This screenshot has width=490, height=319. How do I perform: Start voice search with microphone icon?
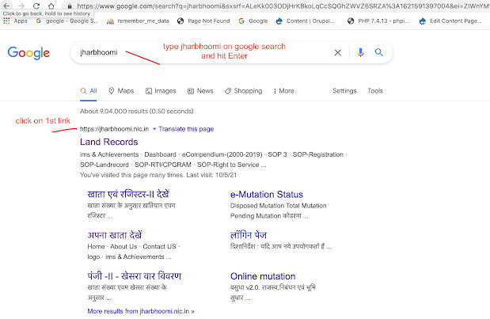(x=361, y=52)
